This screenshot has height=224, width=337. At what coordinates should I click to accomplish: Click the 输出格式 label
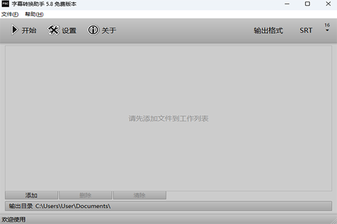[268, 30]
